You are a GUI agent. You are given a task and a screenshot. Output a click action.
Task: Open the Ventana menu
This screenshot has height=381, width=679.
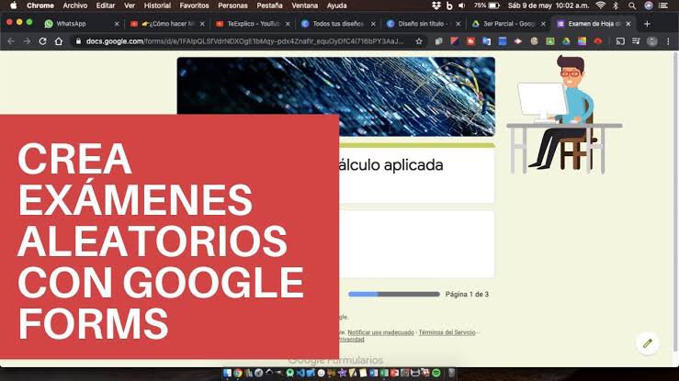[304, 6]
